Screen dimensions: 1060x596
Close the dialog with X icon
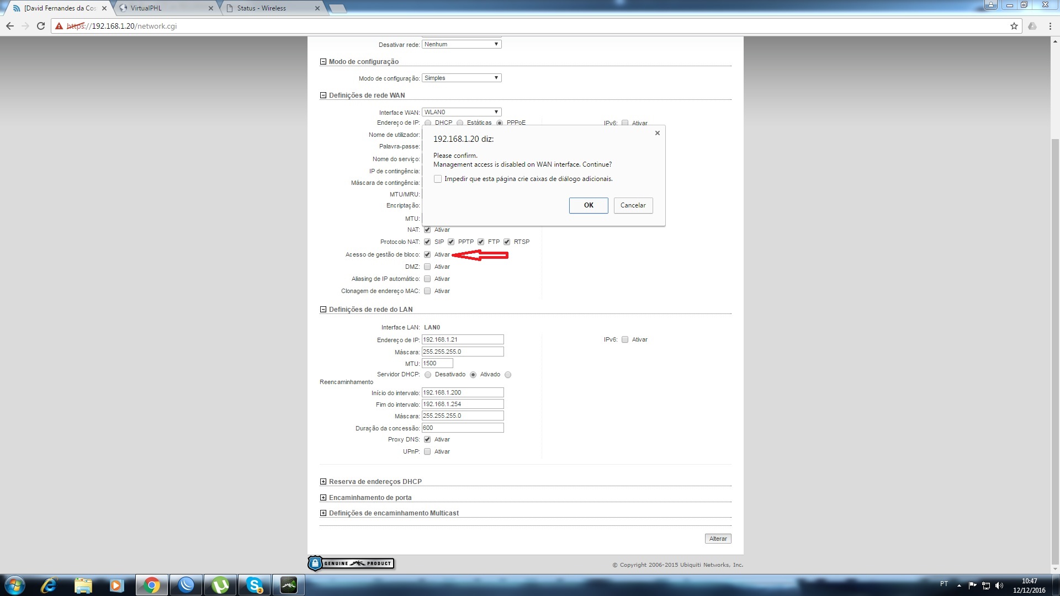point(657,133)
